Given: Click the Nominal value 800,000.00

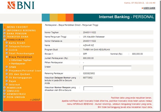Looking at the screenshot, I should (137, 54).
